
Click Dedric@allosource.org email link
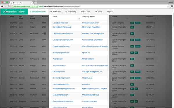(x=61, y=84)
